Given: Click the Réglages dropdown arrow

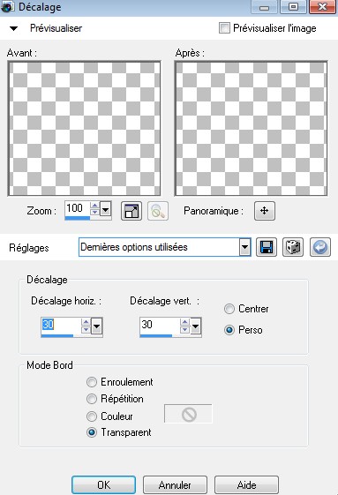Looking at the screenshot, I should pyautogui.click(x=244, y=247).
